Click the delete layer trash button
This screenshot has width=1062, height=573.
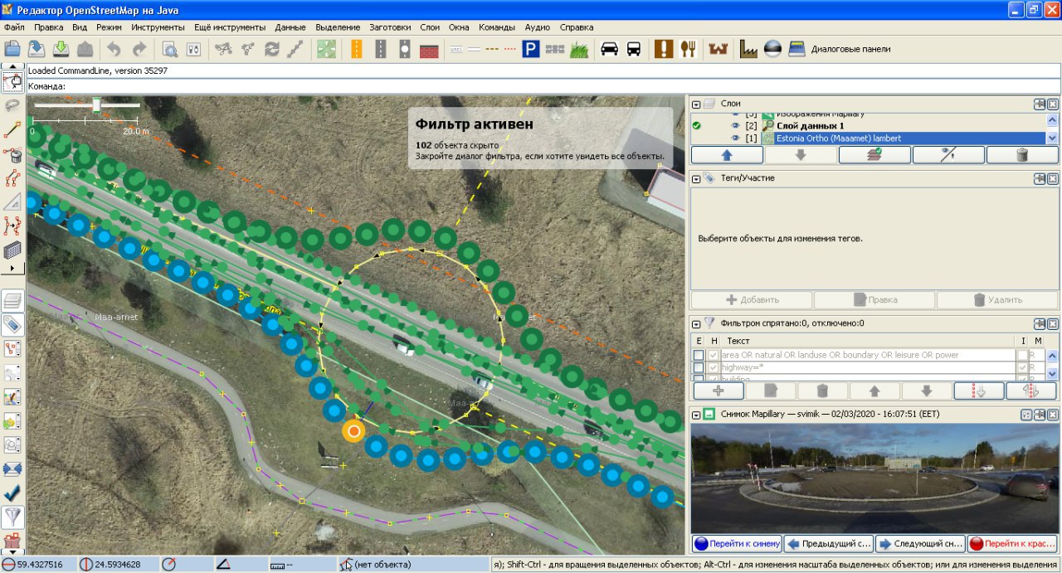(x=1021, y=154)
